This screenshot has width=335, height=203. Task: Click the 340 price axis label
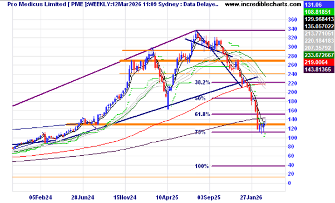(x=293, y=29)
